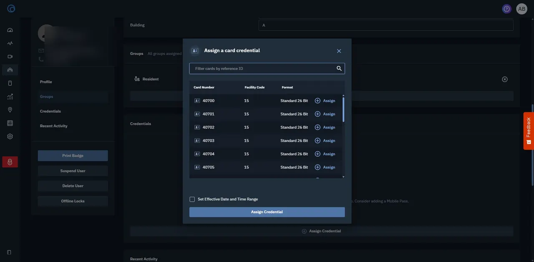Enable Set Effective Date and Time Range
The height and width of the screenshot is (262, 534).
click(192, 199)
